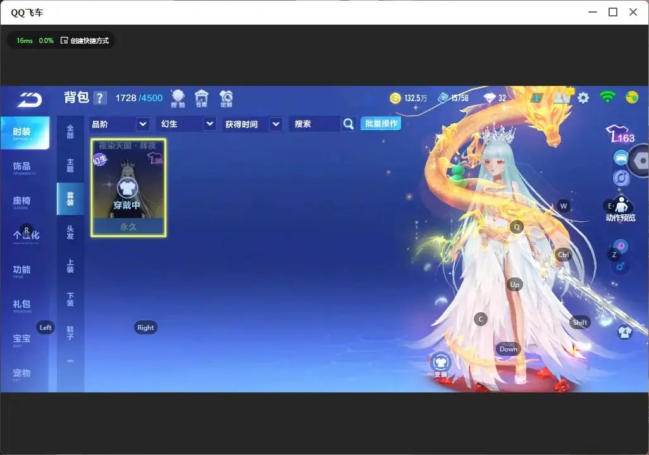Select the 时装 fashion category tab
Image resolution: width=649 pixels, height=455 pixels.
(x=25, y=133)
